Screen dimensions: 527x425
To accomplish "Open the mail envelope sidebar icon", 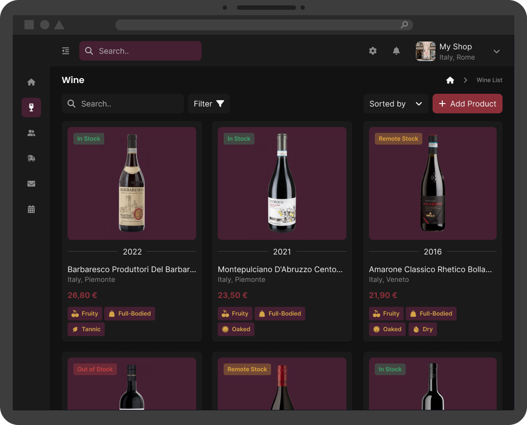I will click(31, 184).
